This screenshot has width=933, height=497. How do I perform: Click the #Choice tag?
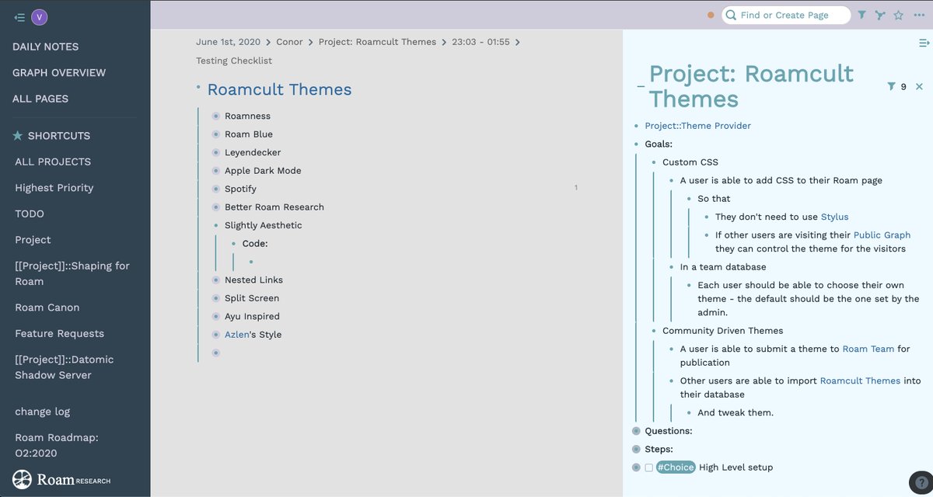tap(676, 467)
